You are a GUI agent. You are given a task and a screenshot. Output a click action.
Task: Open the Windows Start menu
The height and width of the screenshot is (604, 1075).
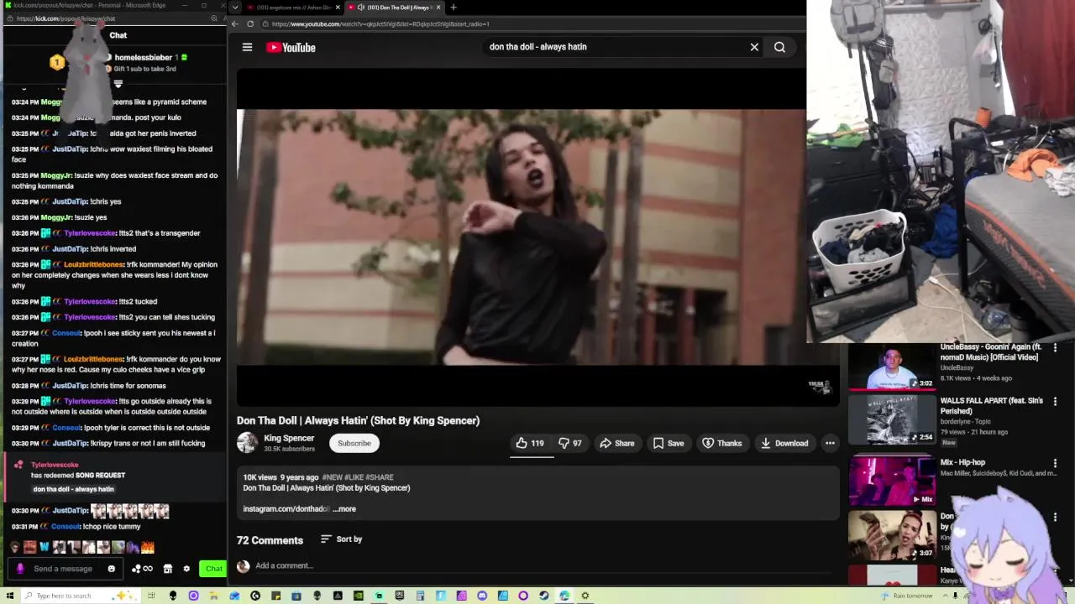click(9, 596)
